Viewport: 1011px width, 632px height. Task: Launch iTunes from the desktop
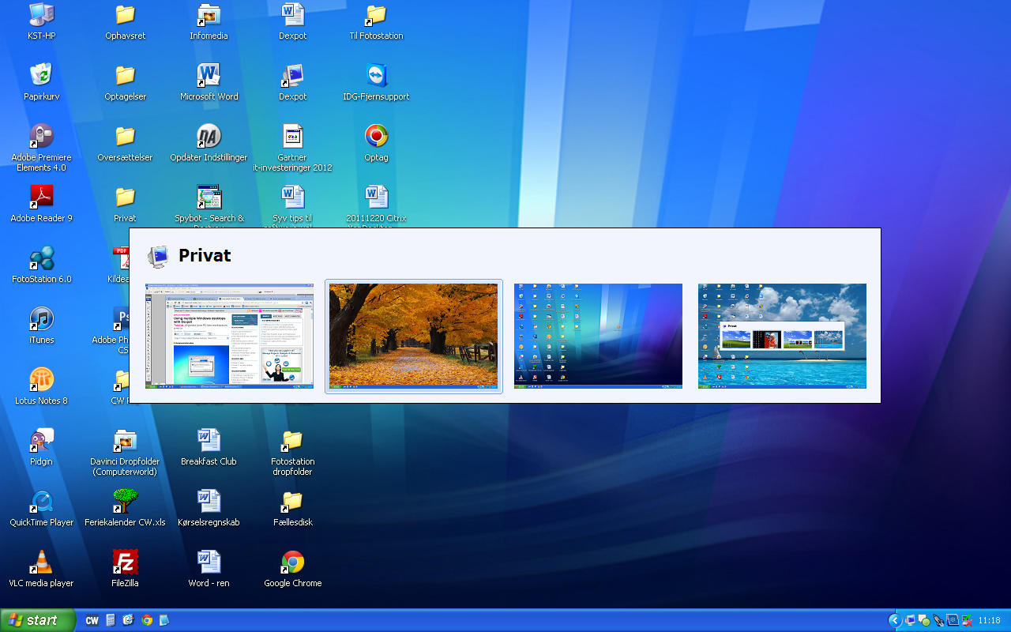[41, 320]
